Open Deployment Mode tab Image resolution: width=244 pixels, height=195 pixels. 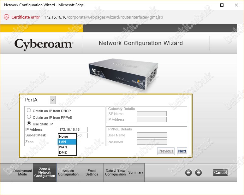pyautogui.click(x=22, y=173)
